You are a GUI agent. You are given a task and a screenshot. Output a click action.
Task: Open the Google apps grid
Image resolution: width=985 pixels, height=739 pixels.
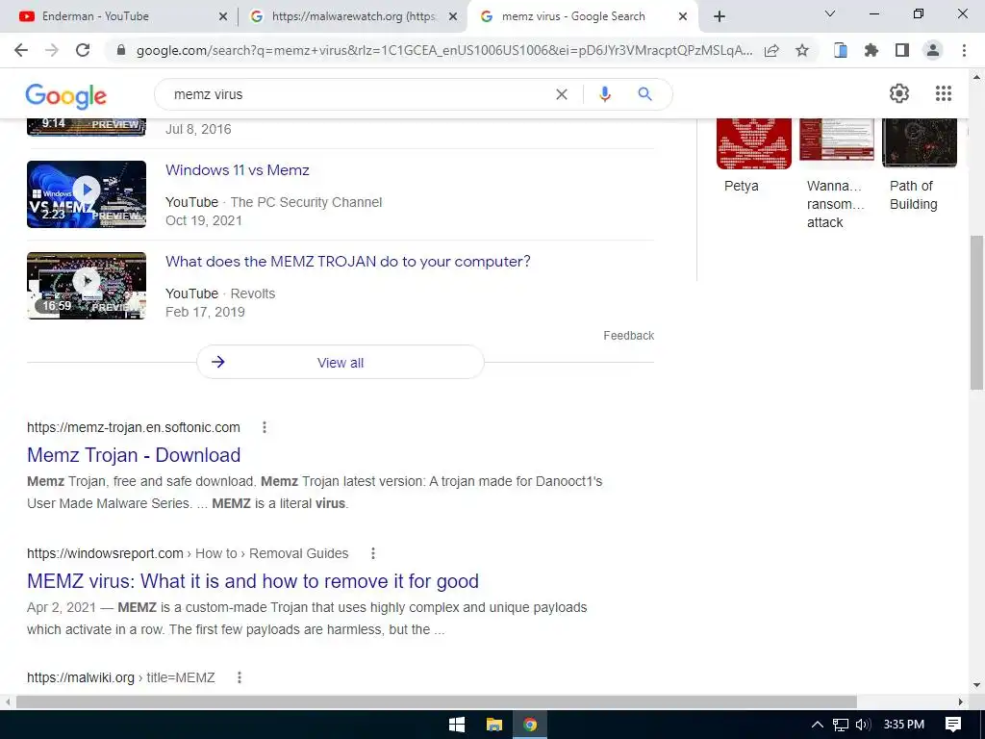(x=944, y=93)
